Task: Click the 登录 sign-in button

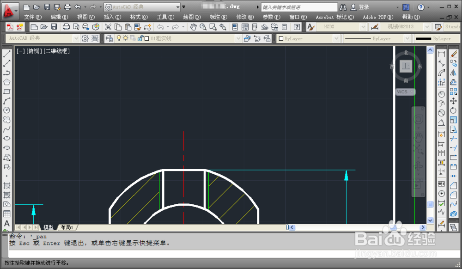Action: [360, 7]
